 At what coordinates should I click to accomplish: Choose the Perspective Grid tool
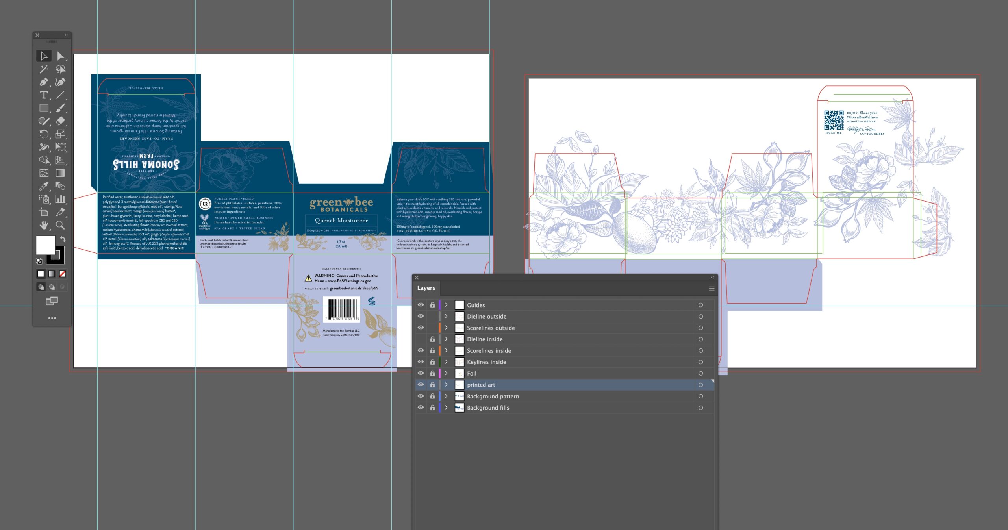click(x=60, y=160)
